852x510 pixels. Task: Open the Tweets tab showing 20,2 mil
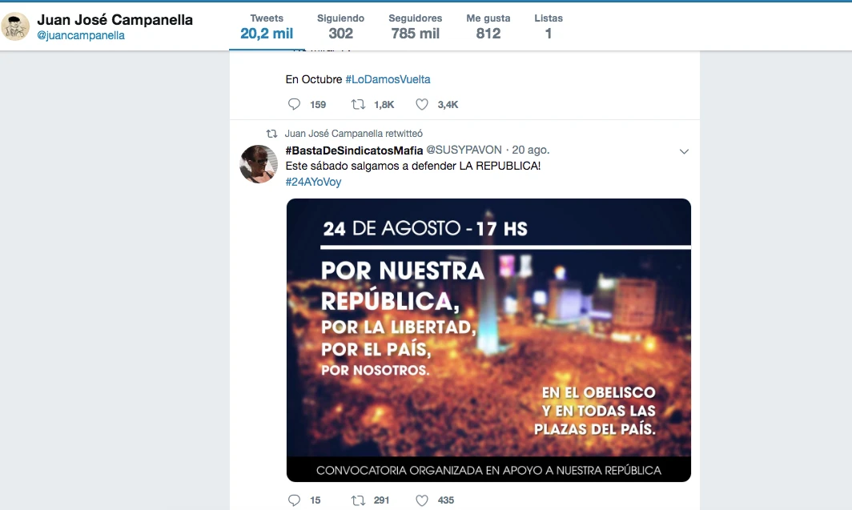(x=267, y=26)
